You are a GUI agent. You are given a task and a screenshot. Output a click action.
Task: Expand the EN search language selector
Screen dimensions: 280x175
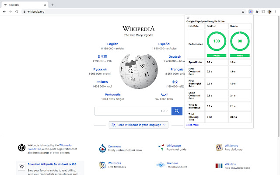[x=164, y=112]
